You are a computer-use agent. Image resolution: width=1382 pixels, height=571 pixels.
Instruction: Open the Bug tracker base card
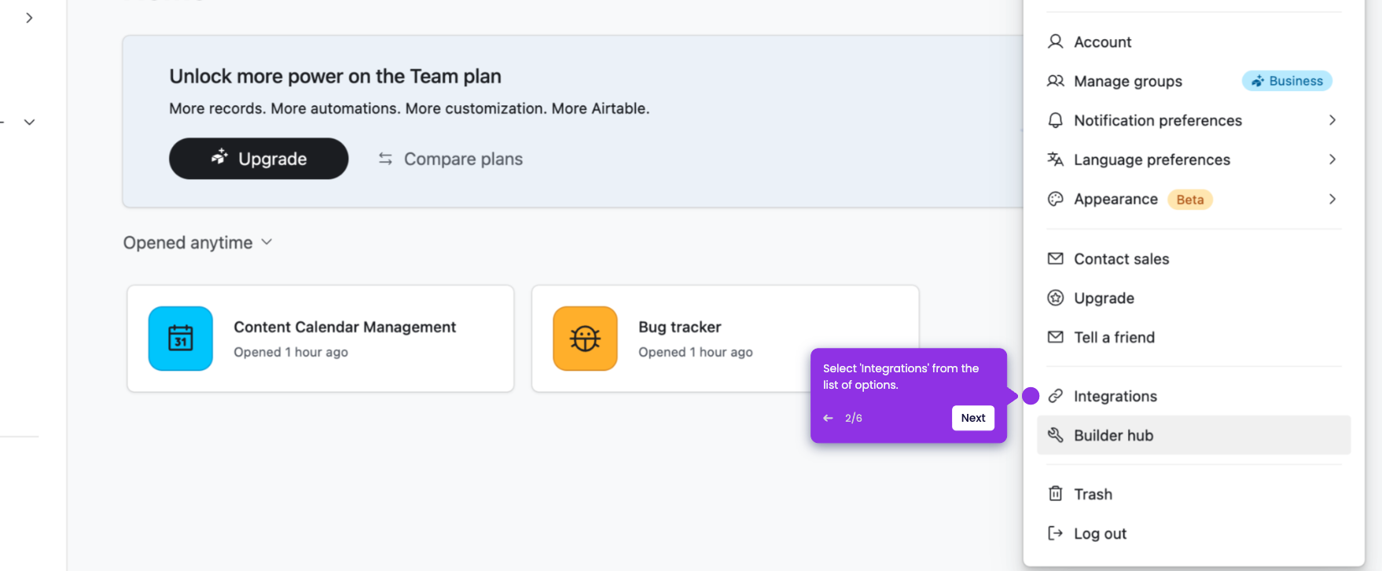tap(725, 339)
